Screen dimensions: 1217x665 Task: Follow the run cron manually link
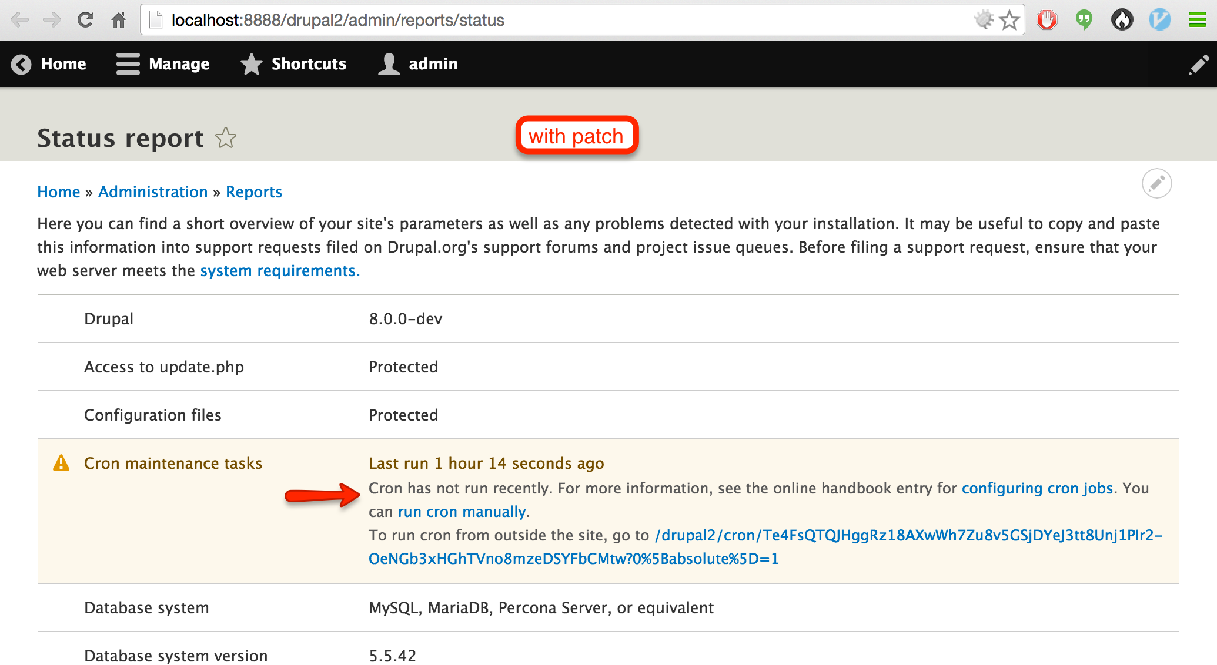click(462, 511)
